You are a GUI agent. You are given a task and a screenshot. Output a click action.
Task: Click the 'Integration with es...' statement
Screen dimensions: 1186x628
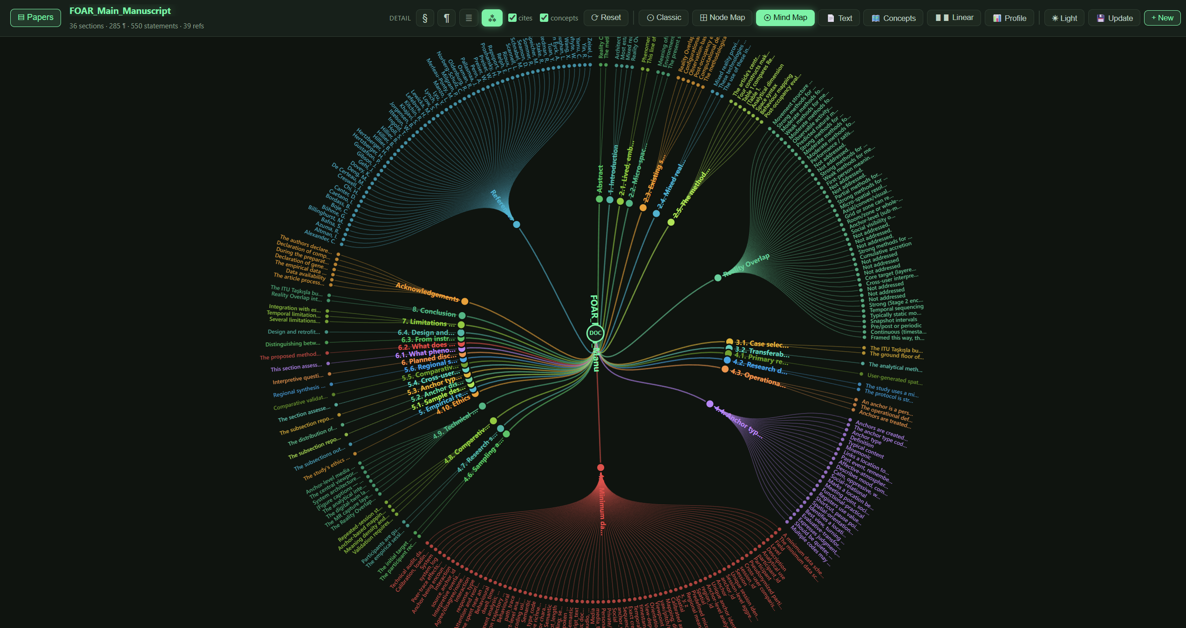click(295, 308)
